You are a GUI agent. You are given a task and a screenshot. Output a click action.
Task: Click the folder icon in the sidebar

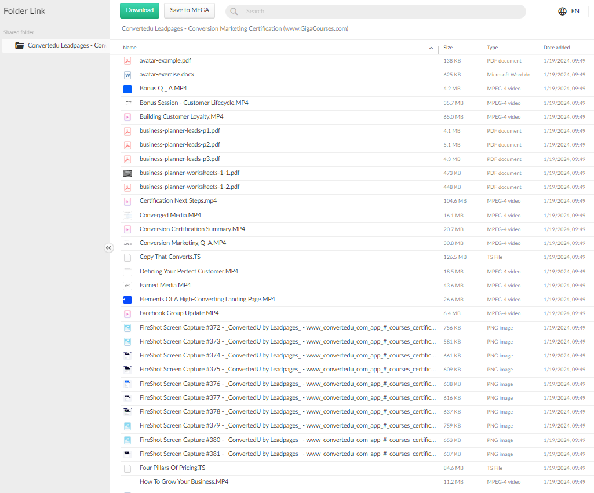20,46
